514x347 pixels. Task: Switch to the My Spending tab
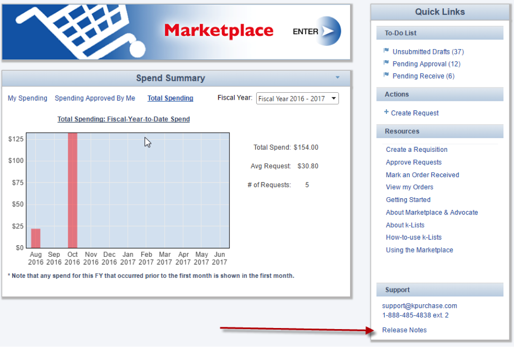pos(27,98)
